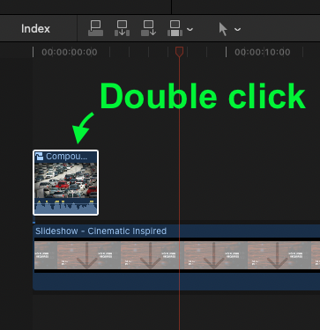Open the timeline Index panel
Viewport: 320px width, 330px height.
coord(35,29)
